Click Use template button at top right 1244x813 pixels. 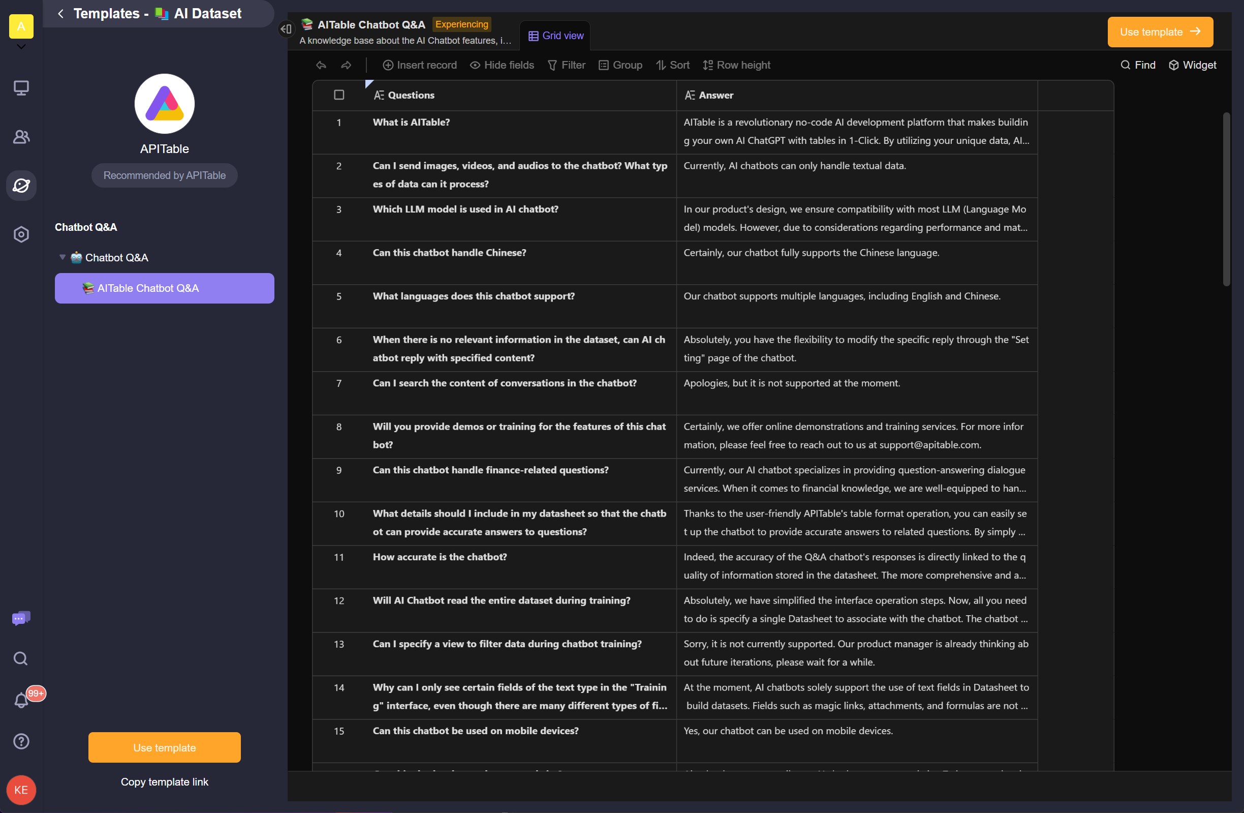[x=1160, y=32]
